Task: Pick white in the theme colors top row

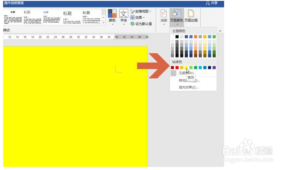Action: coord(172,37)
